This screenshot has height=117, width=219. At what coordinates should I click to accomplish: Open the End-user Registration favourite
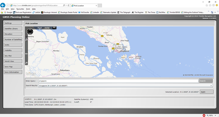click(x=22, y=12)
